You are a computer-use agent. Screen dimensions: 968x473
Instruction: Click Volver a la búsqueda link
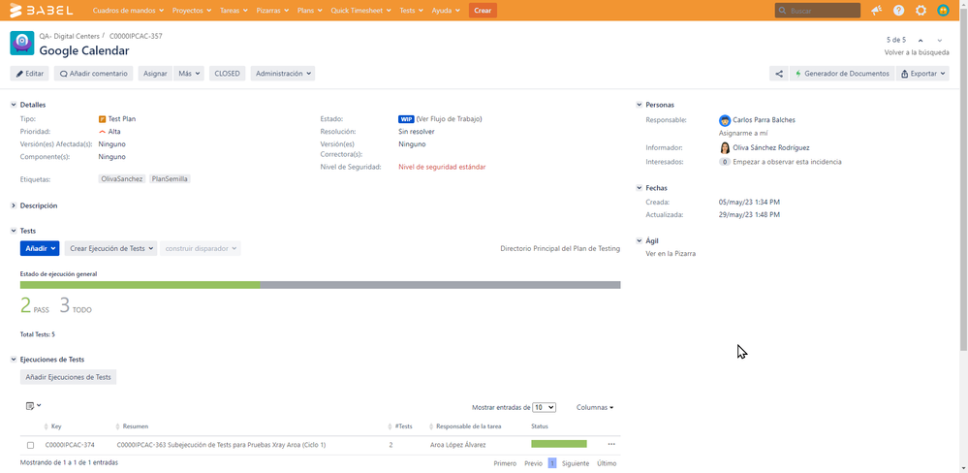(917, 53)
